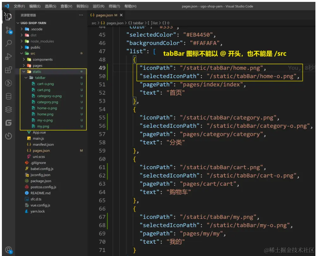Viewport: 317px width, 256px height.
Task: Open the 查看(V) menu
Action: tap(66, 6)
